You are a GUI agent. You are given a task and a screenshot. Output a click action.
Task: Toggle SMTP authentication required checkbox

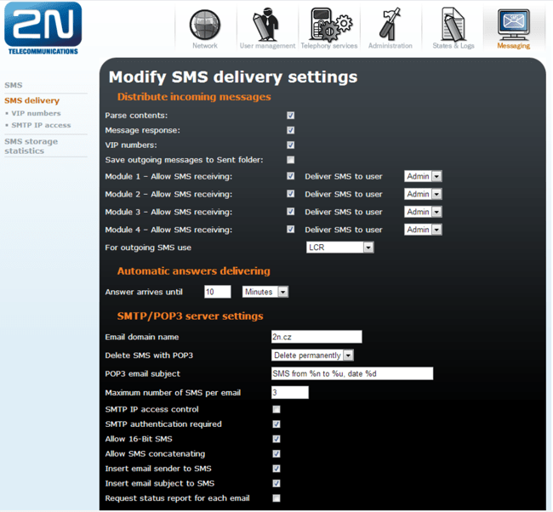(x=276, y=424)
